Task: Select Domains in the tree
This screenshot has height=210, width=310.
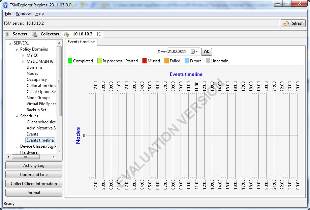Action: (34, 67)
